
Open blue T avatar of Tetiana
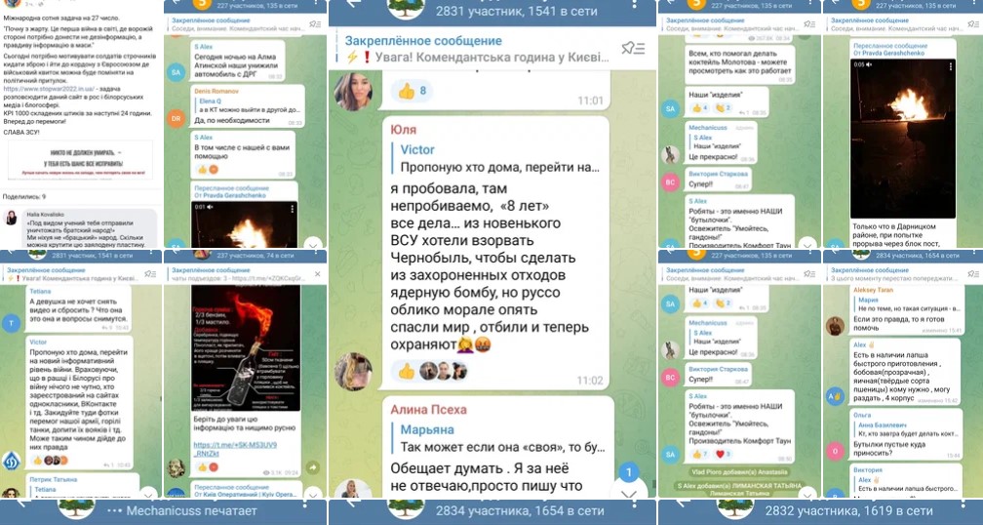click(12, 323)
